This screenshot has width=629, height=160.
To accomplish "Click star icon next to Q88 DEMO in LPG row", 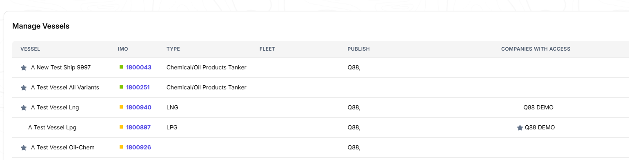I will tap(520, 128).
